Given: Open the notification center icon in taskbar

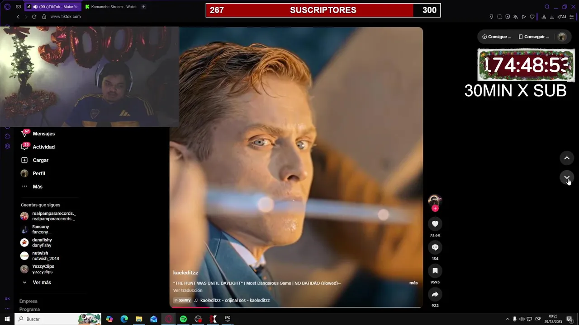Looking at the screenshot, I should click(x=570, y=319).
